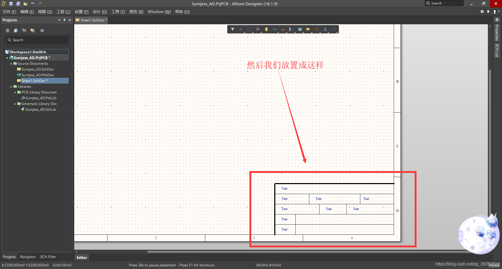Place a port with the D1 icon

308,29
